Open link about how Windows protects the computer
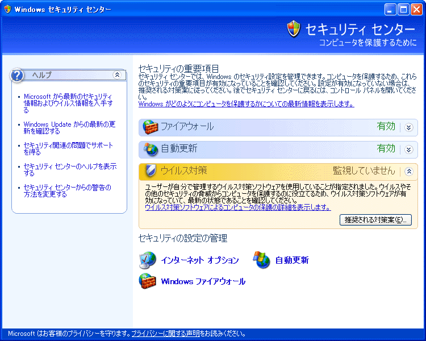The width and height of the screenshot is (426, 341). pyautogui.click(x=246, y=104)
